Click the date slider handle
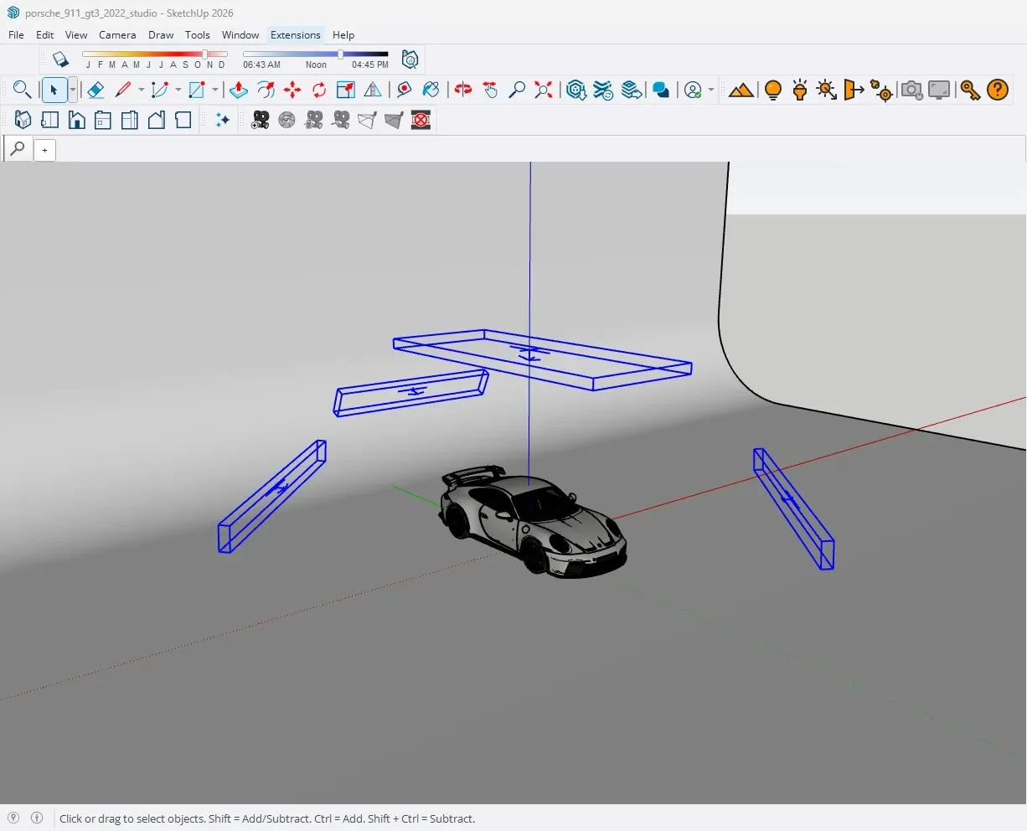 point(205,54)
